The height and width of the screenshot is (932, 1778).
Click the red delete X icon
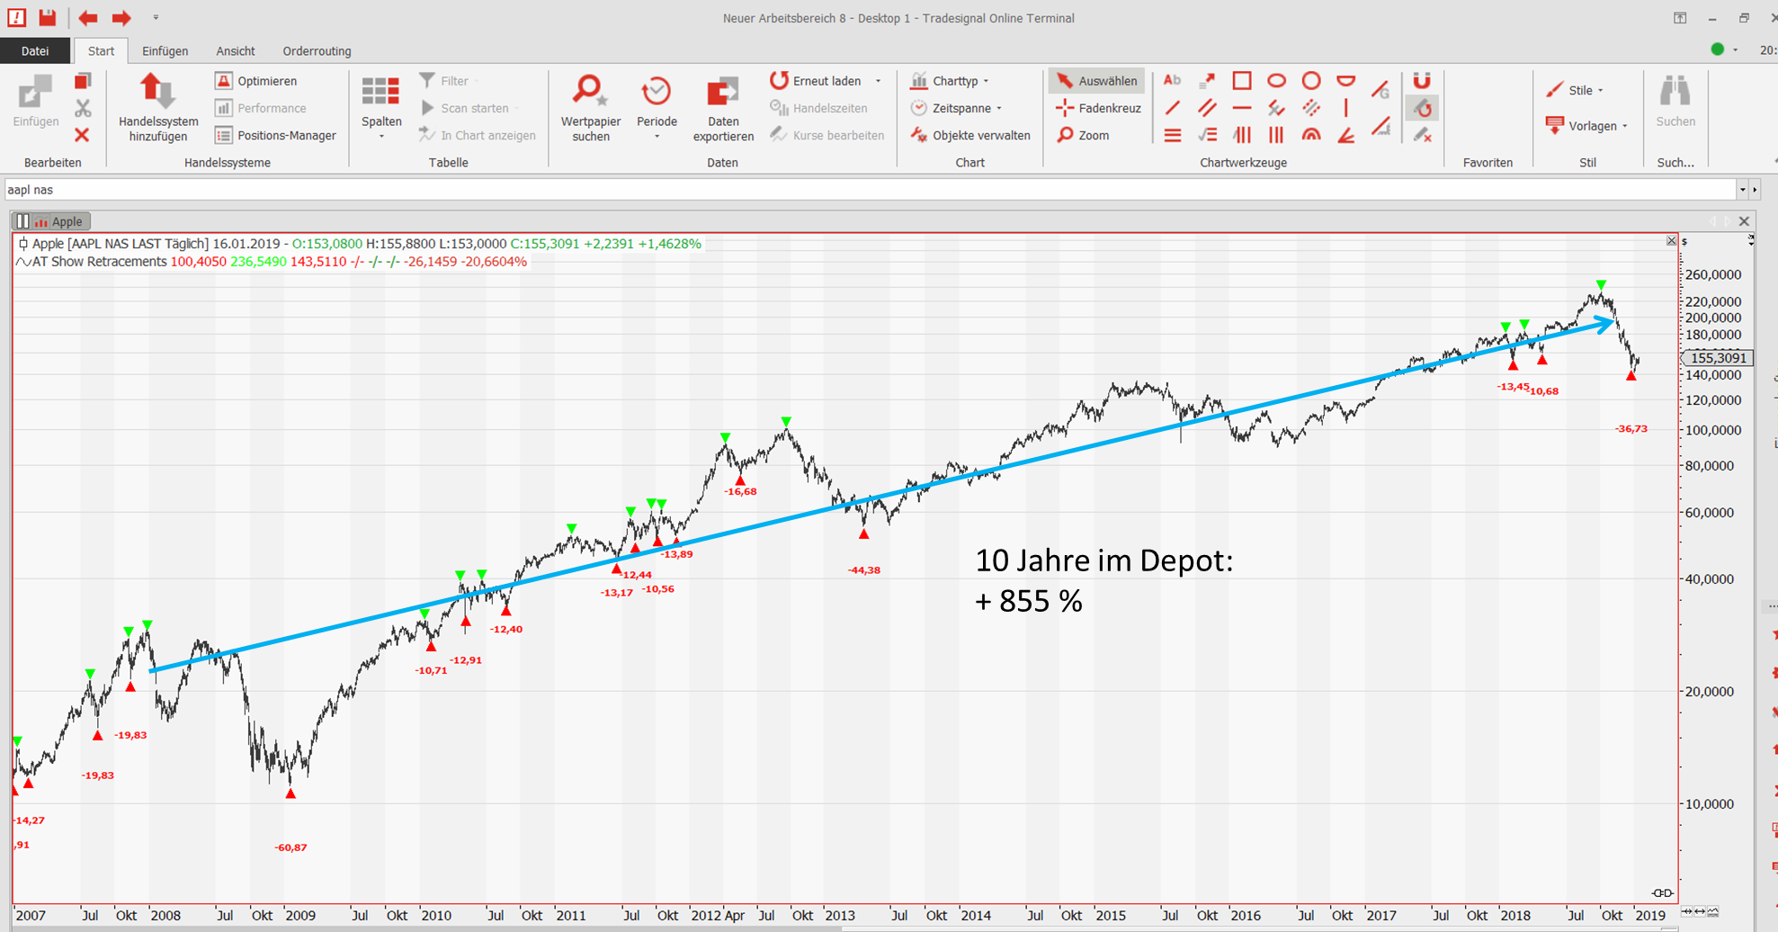pyautogui.click(x=82, y=135)
